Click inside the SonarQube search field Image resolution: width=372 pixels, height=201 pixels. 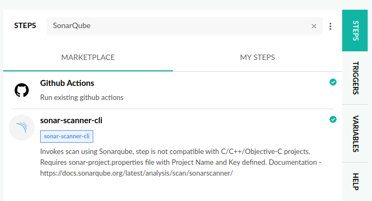178,26
